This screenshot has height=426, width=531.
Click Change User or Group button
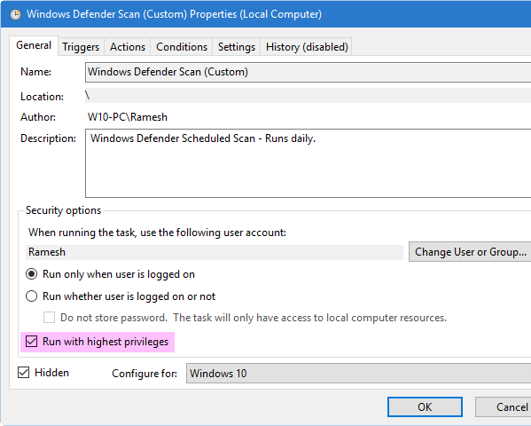click(x=470, y=252)
